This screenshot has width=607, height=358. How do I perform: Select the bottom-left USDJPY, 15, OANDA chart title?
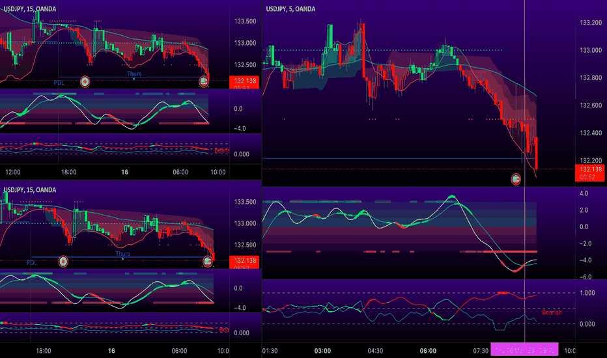click(x=30, y=189)
